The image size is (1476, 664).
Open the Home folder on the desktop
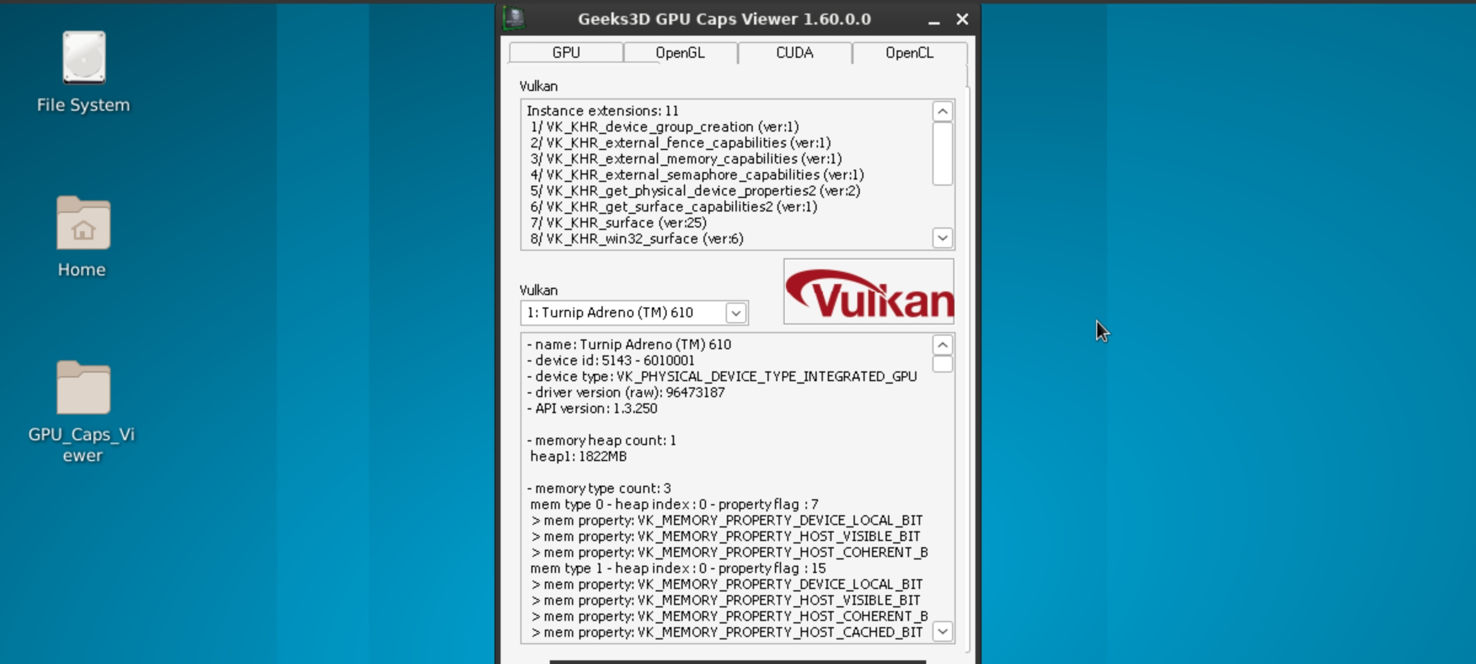click(x=82, y=224)
